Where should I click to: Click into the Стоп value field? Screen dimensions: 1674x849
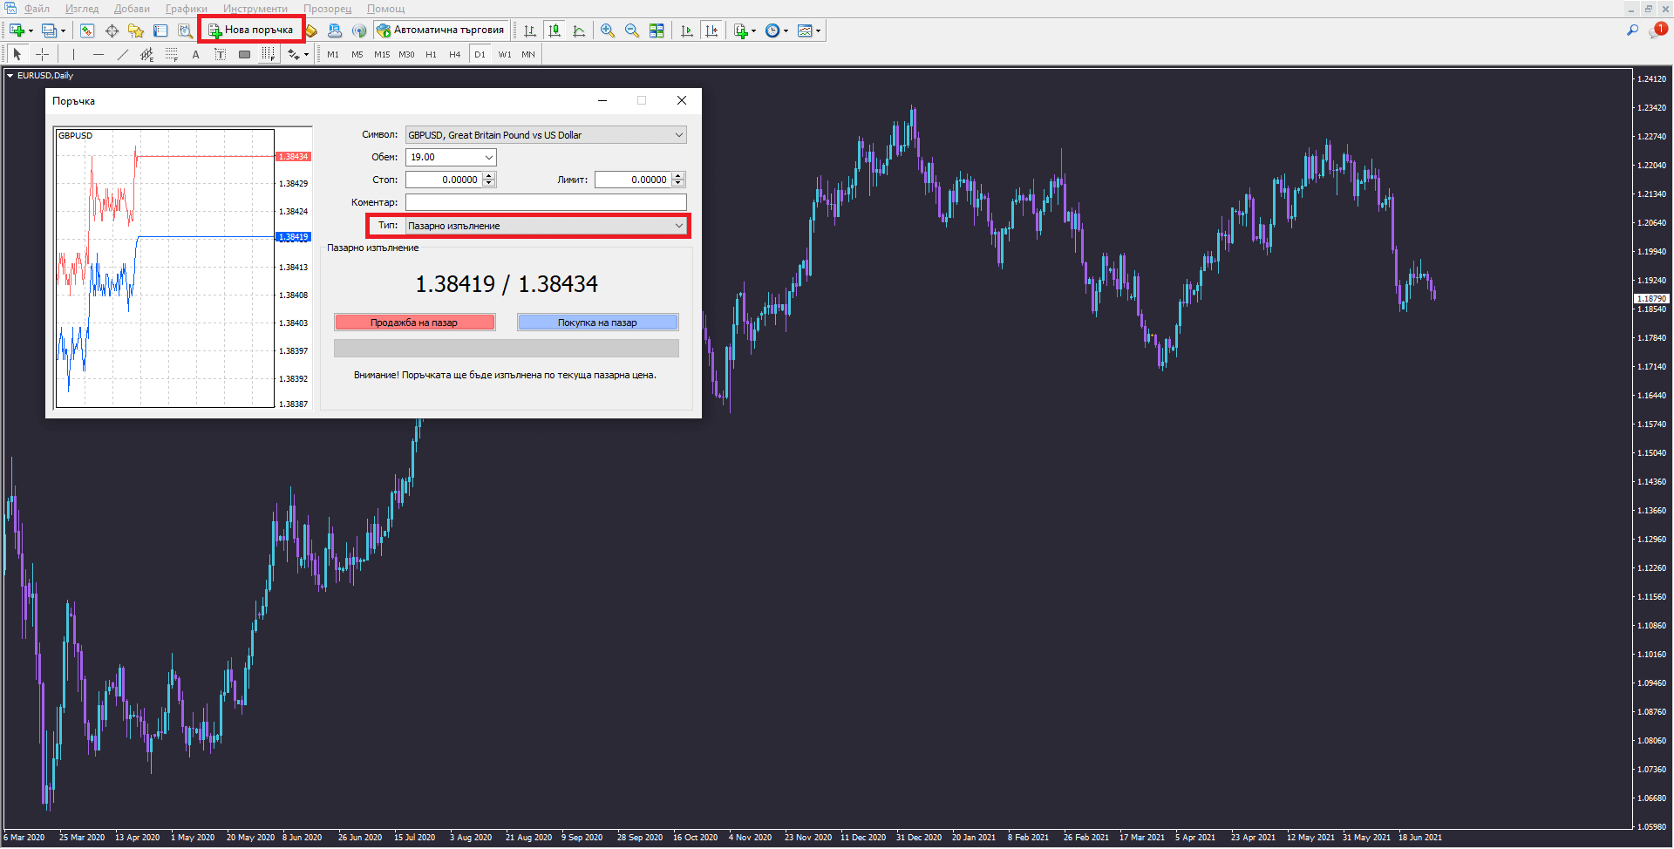click(x=444, y=180)
